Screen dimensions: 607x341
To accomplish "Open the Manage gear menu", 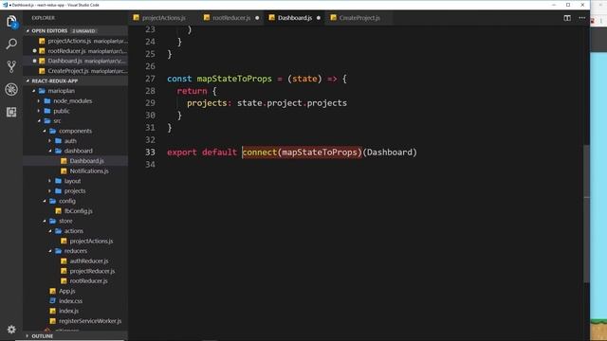I will (11, 330).
